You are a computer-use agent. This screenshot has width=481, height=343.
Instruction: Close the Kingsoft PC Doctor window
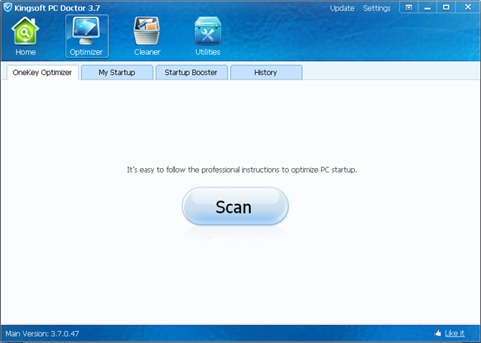467,8
